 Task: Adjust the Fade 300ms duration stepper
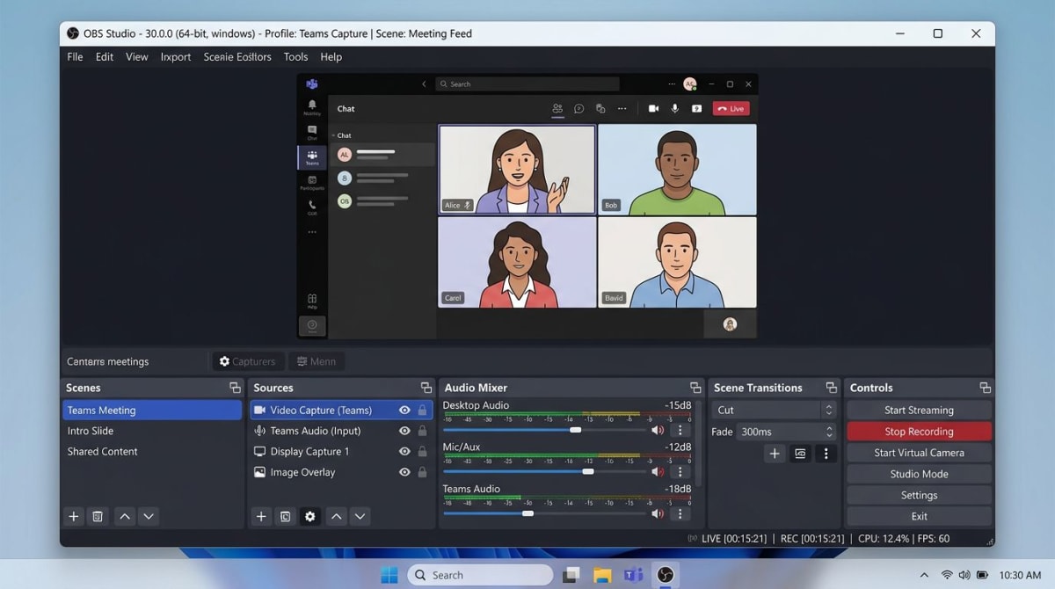tap(829, 432)
